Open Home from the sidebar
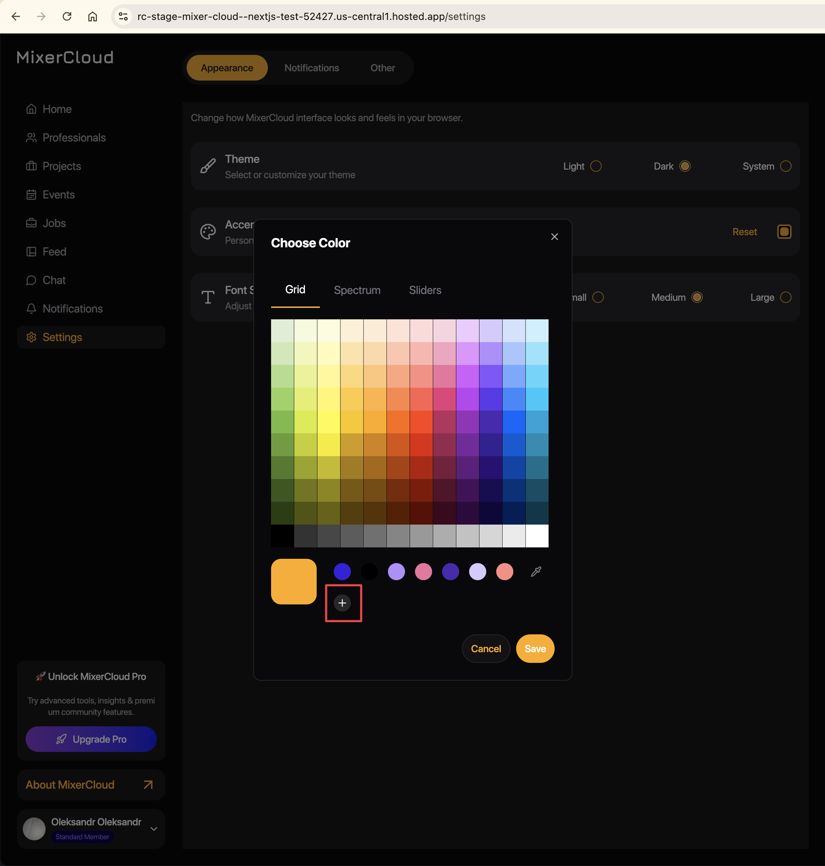Image resolution: width=825 pixels, height=866 pixels. pyautogui.click(x=57, y=109)
